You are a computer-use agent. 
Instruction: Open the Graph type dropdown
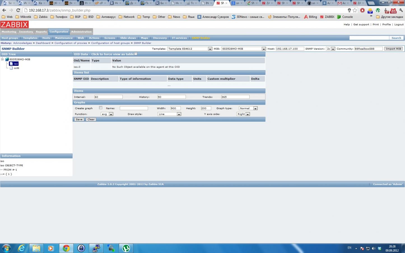pyautogui.click(x=248, y=108)
